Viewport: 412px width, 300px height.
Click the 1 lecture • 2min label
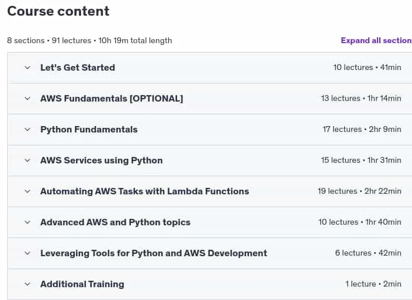click(x=373, y=284)
